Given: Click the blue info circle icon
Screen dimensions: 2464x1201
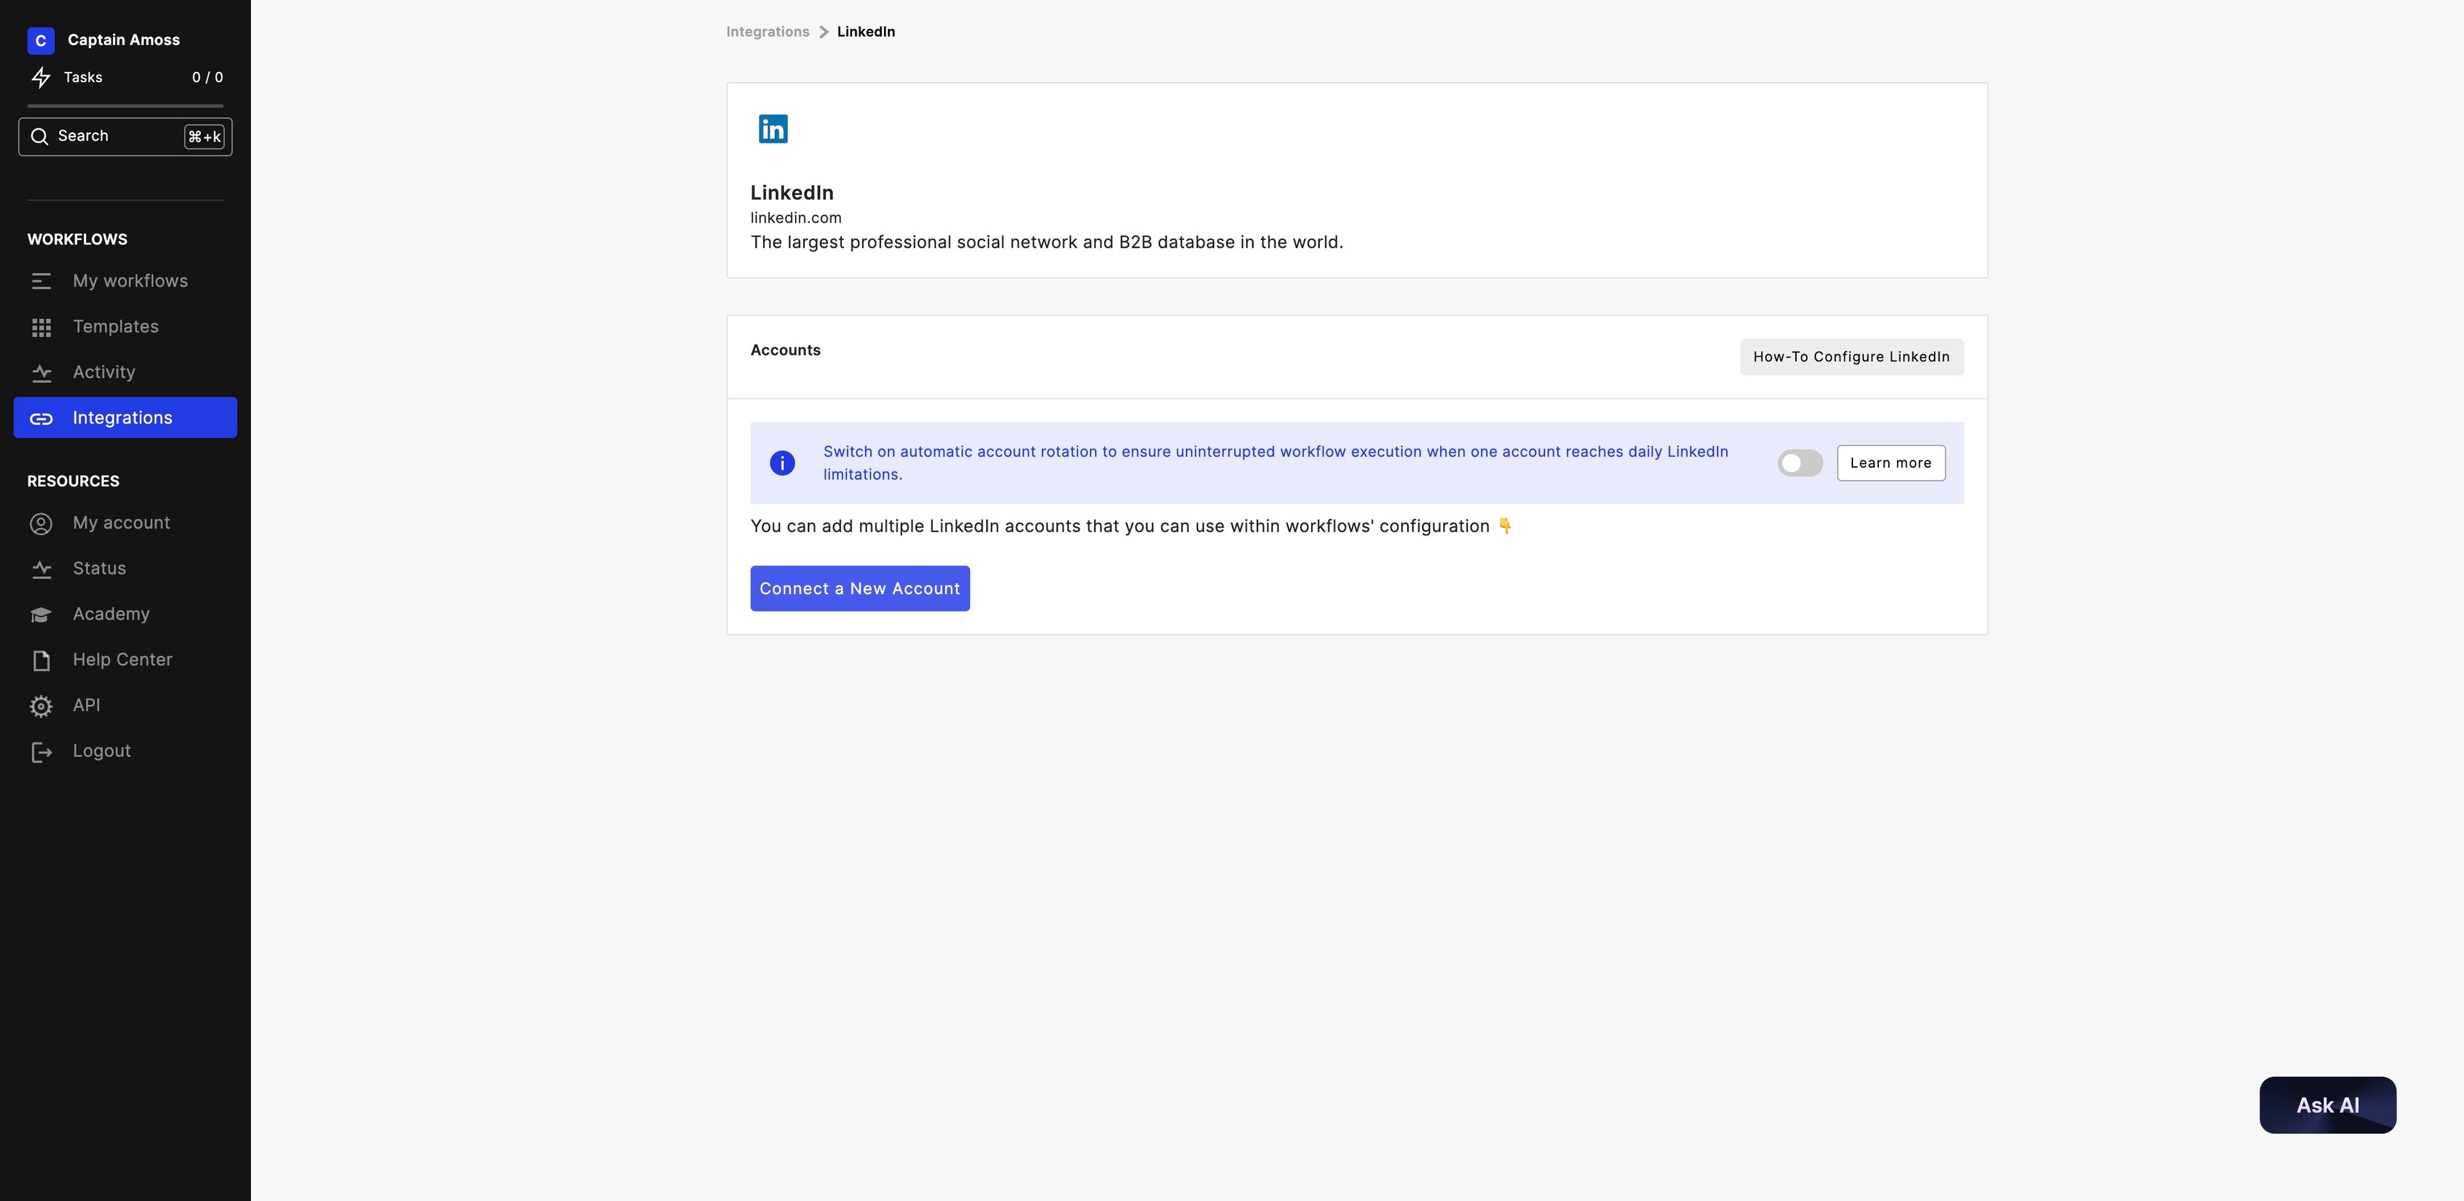Looking at the screenshot, I should coord(782,463).
